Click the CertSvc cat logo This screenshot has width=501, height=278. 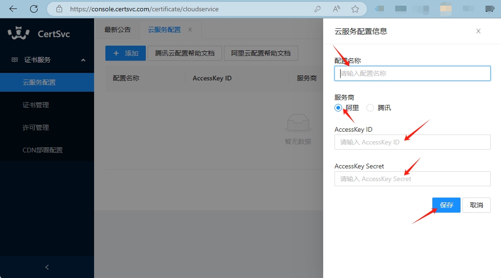tap(18, 33)
